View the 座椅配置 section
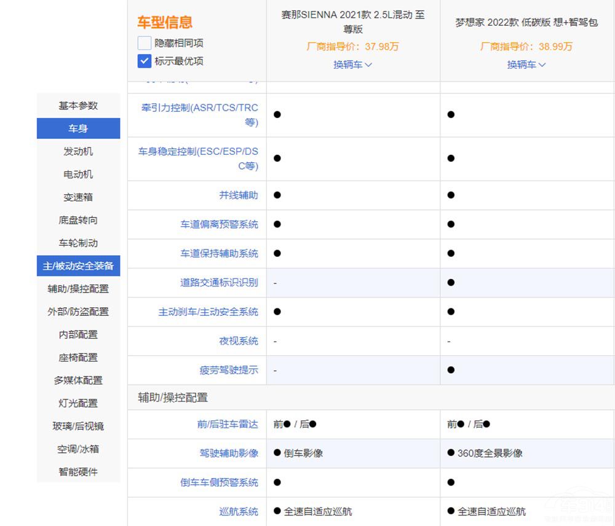The height and width of the screenshot is (526, 615). pos(78,357)
